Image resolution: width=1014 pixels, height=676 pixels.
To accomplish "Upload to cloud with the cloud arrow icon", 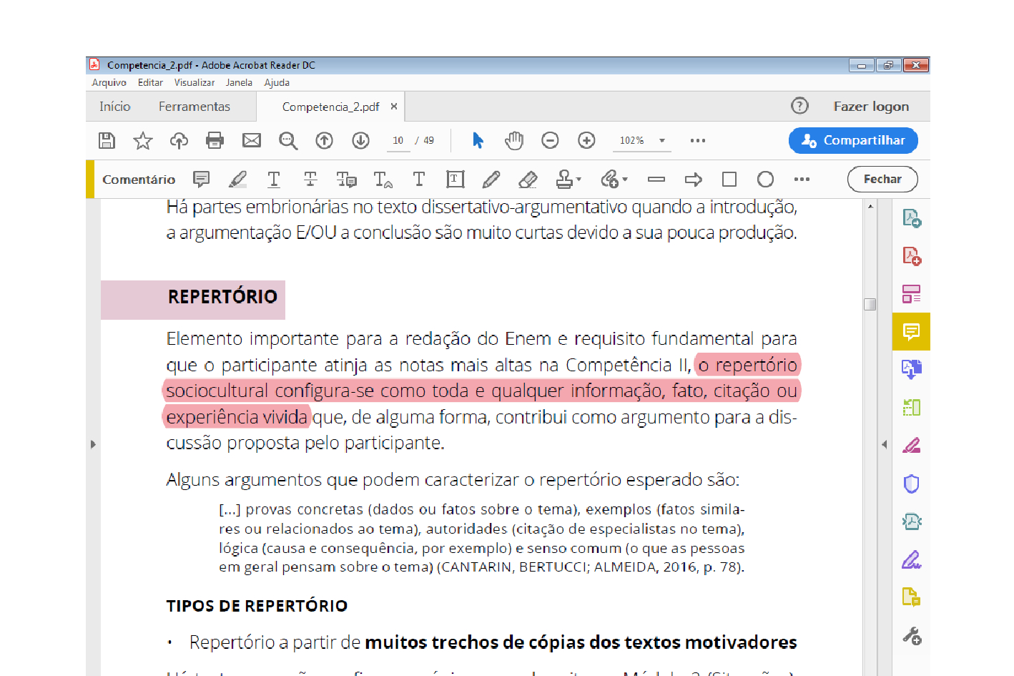I will click(179, 140).
